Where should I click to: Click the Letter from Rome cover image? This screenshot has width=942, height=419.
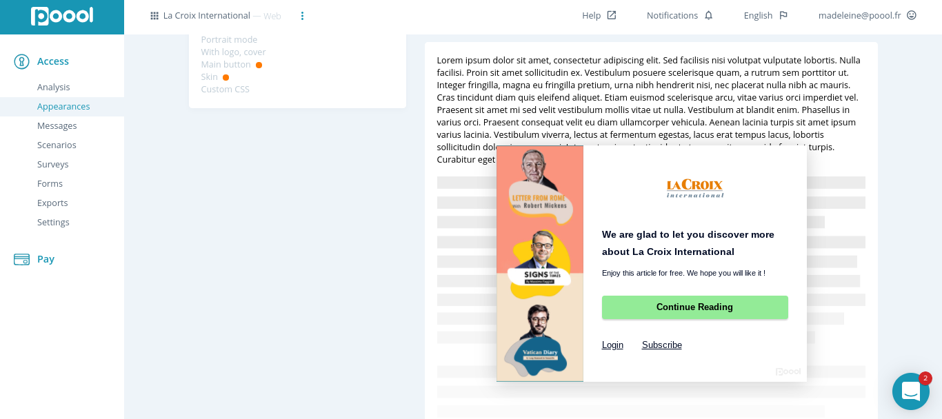[x=540, y=185]
